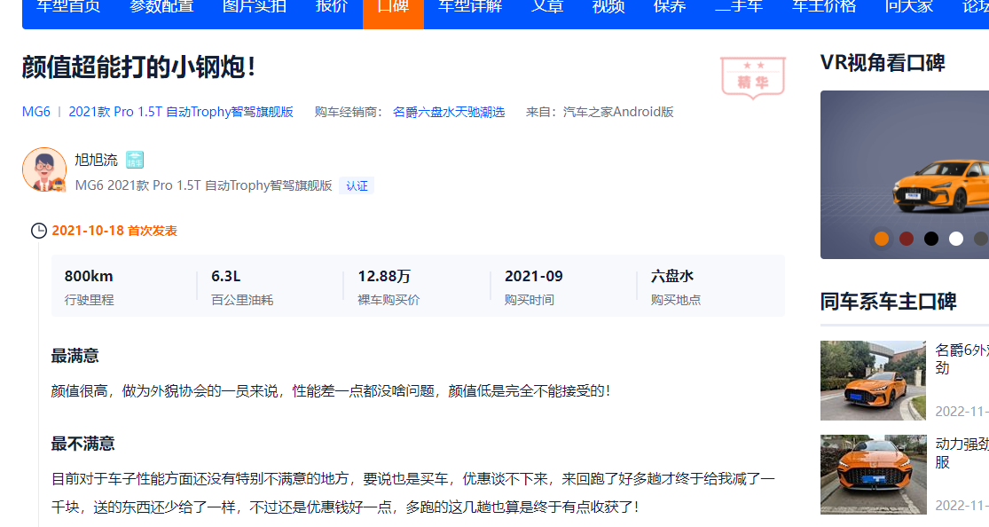Select the 口碑 tab

click(x=393, y=7)
